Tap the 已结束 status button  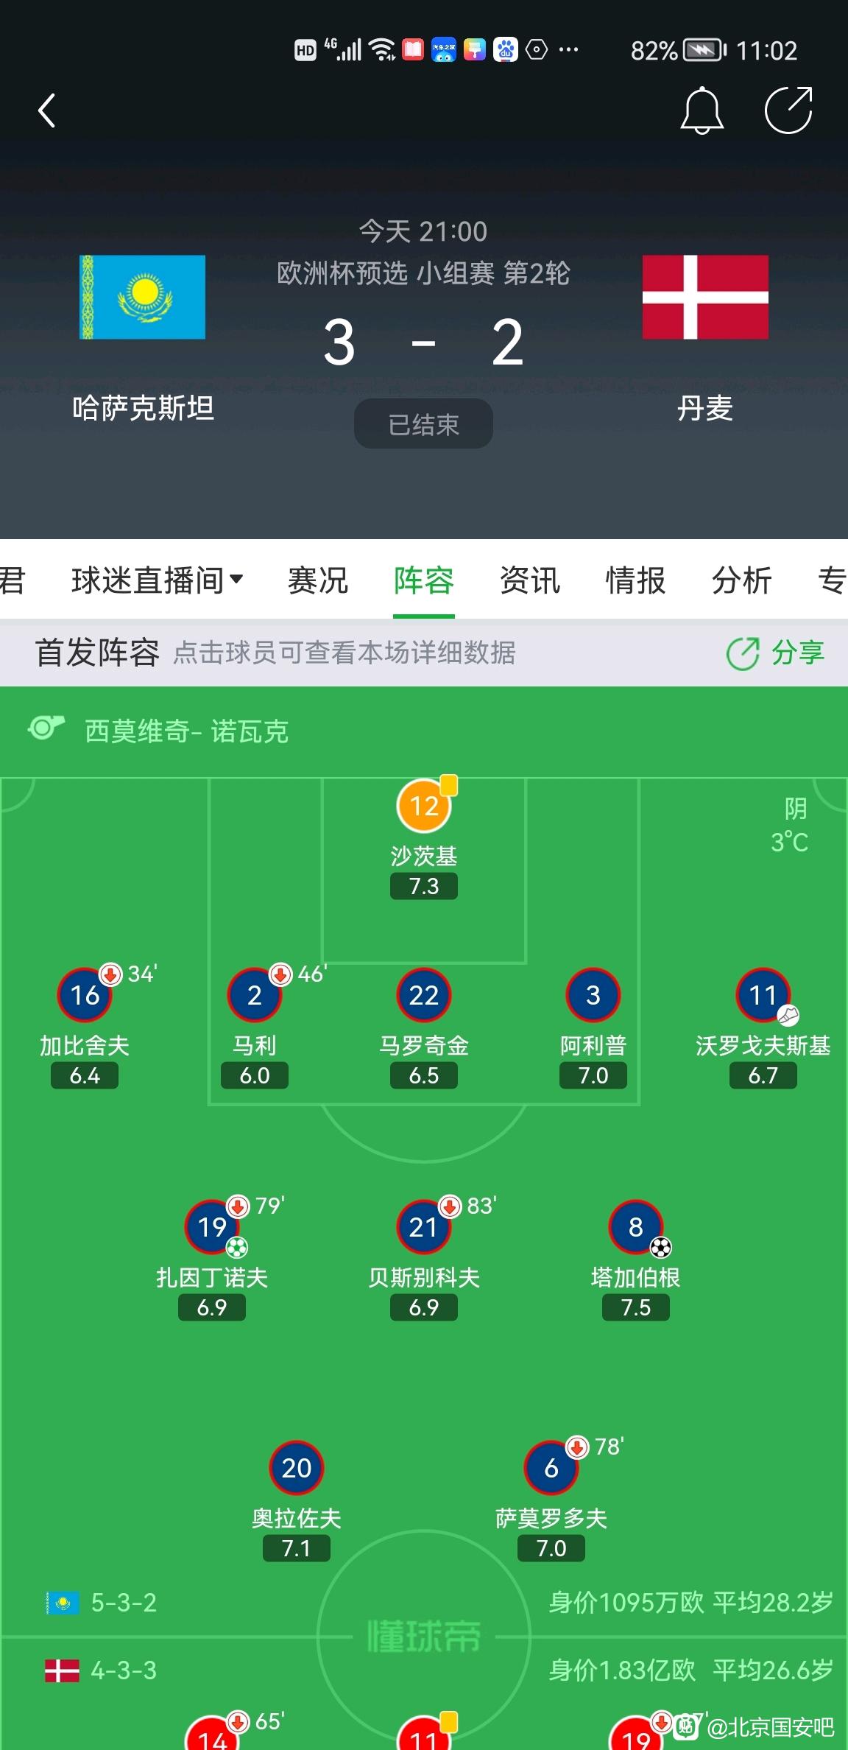point(423,424)
